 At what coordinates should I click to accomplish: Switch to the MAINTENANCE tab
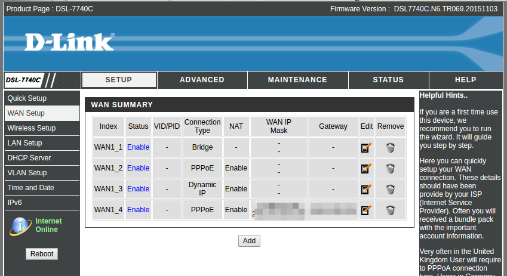coord(297,80)
